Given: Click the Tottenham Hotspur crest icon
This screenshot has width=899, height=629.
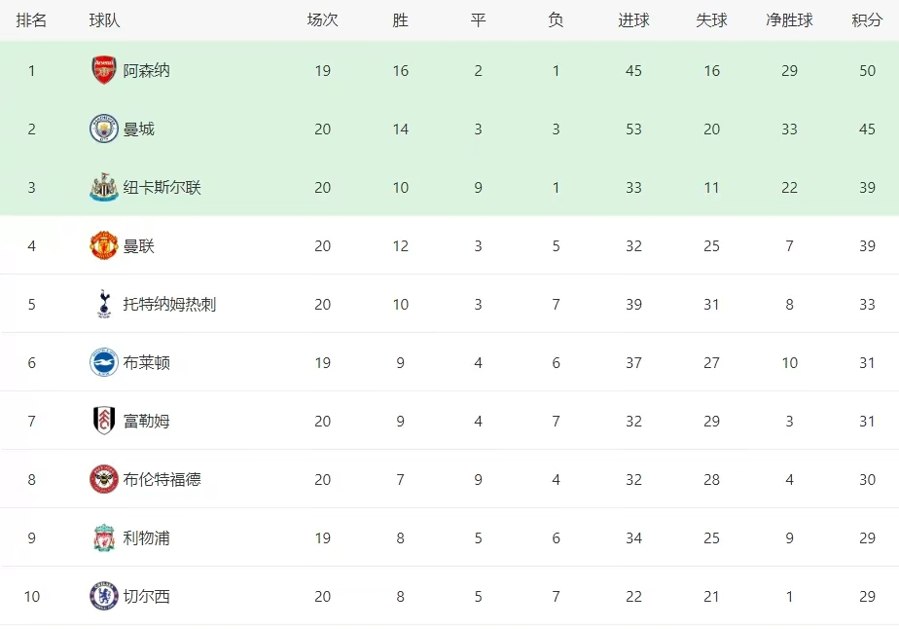Looking at the screenshot, I should pyautogui.click(x=104, y=304).
